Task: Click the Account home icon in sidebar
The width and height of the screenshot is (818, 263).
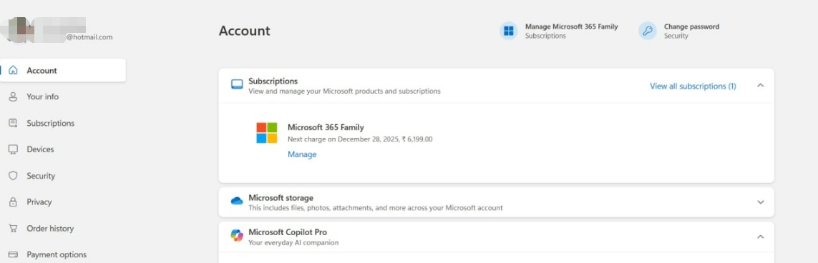Action: (x=14, y=70)
